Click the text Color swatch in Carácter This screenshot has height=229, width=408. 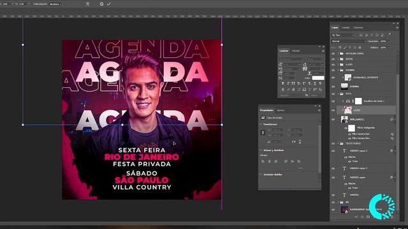click(x=318, y=78)
